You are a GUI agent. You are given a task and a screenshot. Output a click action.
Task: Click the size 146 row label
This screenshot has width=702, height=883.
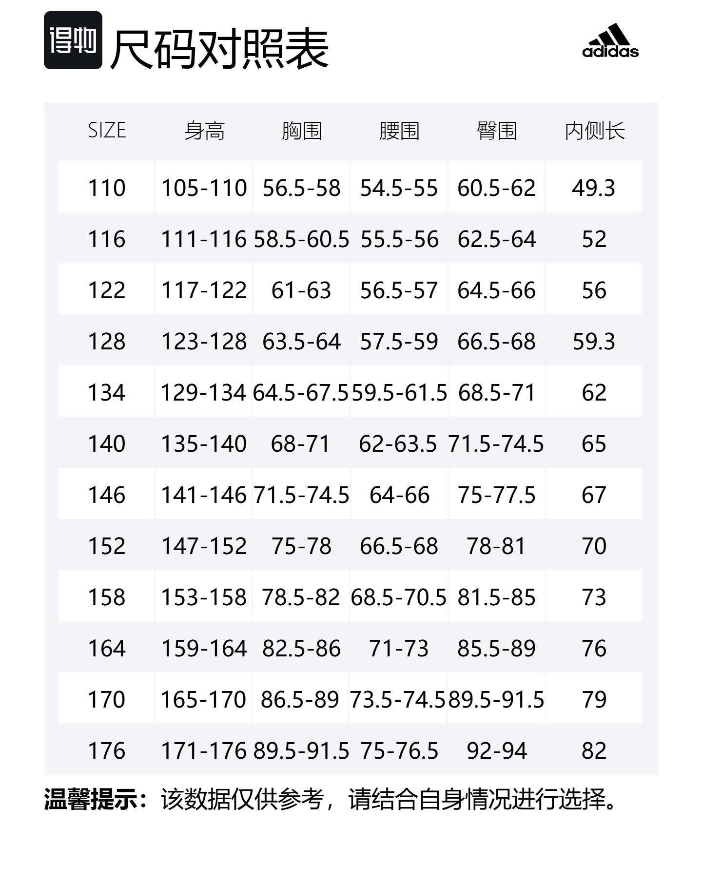pos(107,495)
